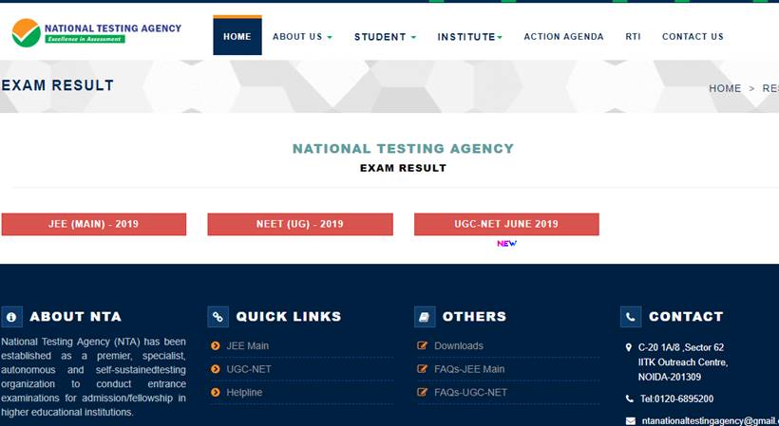Open UGC-NET JUNE 2019 result
This screenshot has width=779, height=426.
506,224
